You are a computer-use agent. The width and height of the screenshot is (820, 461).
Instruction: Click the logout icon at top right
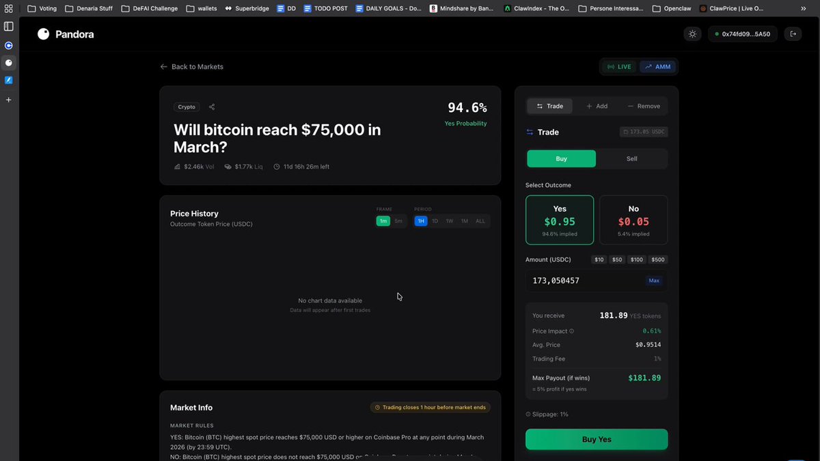pos(793,33)
